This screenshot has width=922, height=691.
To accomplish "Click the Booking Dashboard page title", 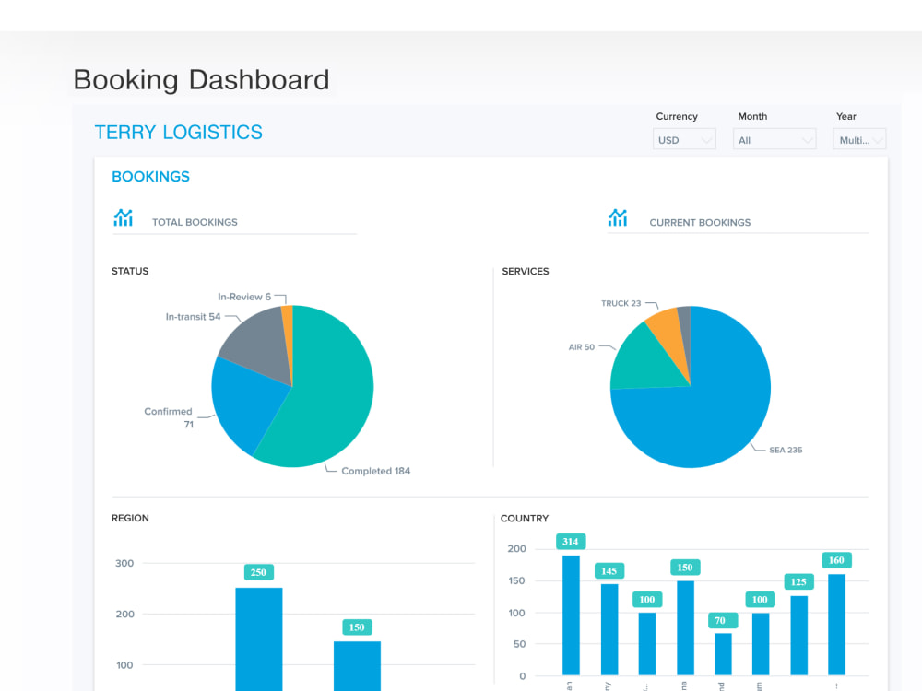I will pos(201,80).
